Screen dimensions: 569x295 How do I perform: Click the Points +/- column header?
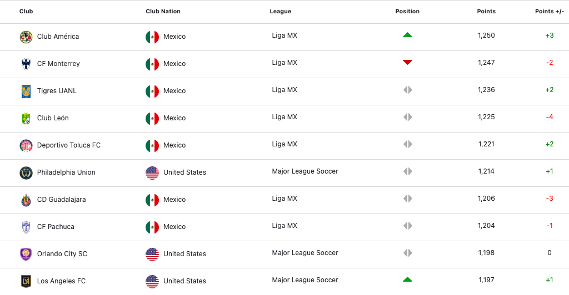(549, 11)
